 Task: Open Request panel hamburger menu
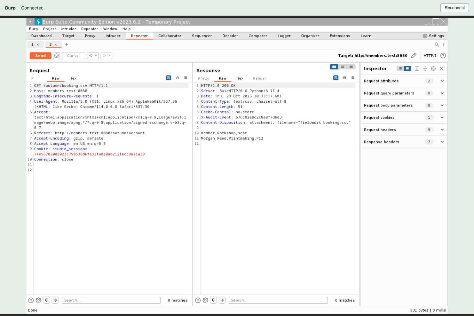[186, 78]
